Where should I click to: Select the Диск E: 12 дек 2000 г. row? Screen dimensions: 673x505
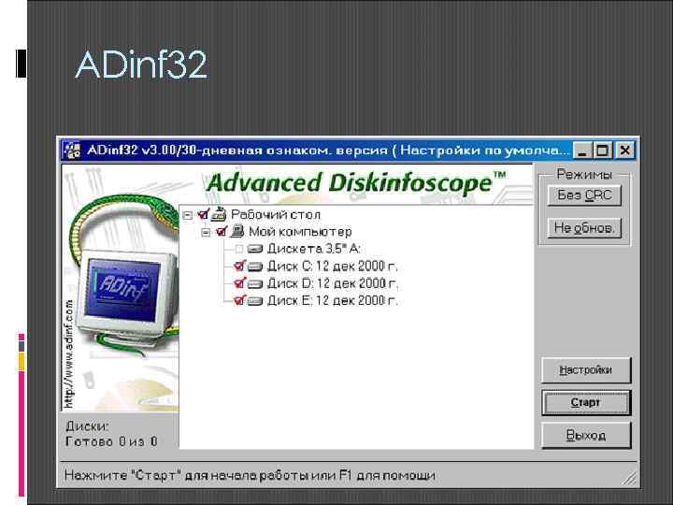pyautogui.click(x=332, y=300)
